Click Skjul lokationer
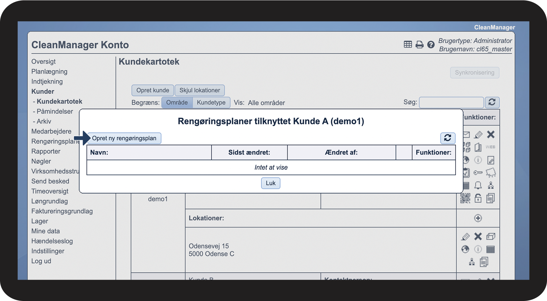 [x=200, y=90]
